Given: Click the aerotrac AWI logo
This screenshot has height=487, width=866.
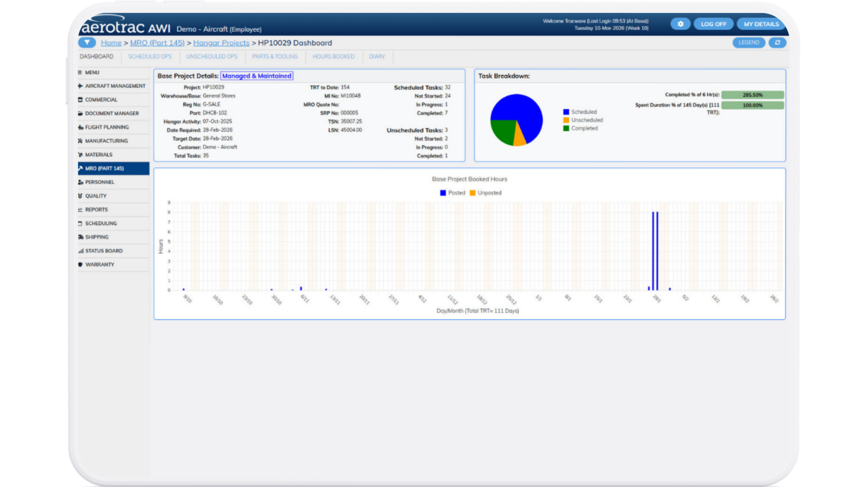Looking at the screenshot, I should coord(126,26).
